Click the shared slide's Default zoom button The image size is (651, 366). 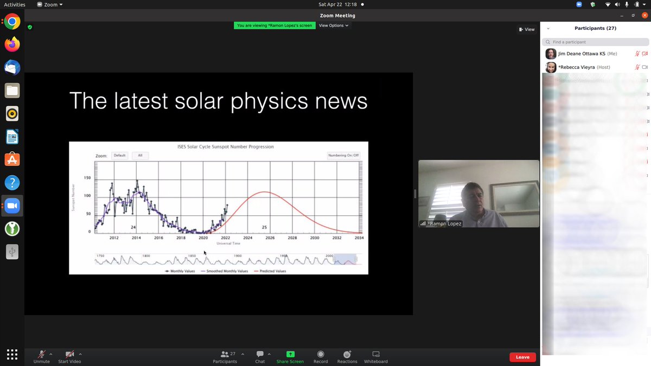(x=119, y=156)
